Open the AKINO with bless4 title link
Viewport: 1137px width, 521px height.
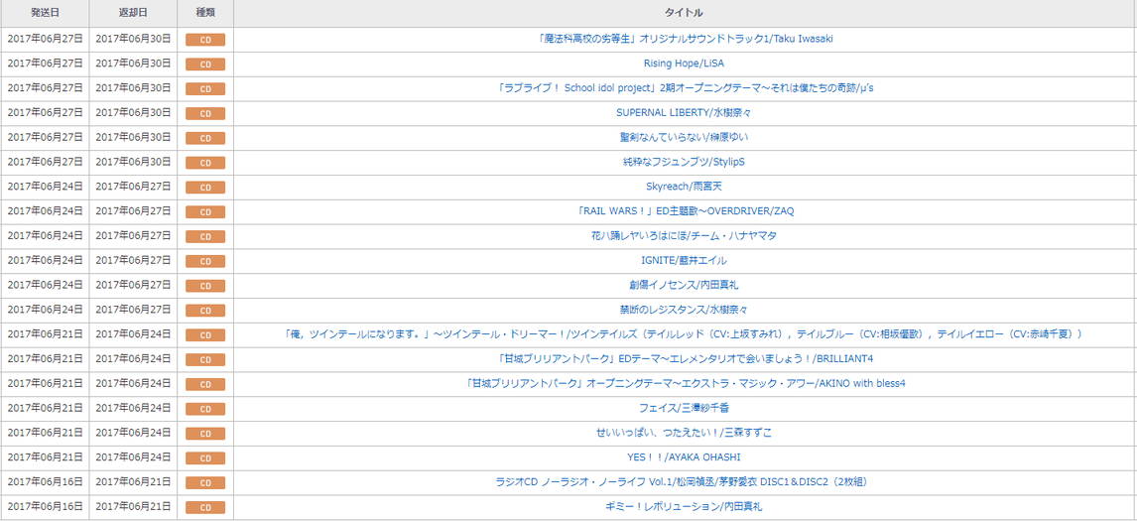click(684, 383)
